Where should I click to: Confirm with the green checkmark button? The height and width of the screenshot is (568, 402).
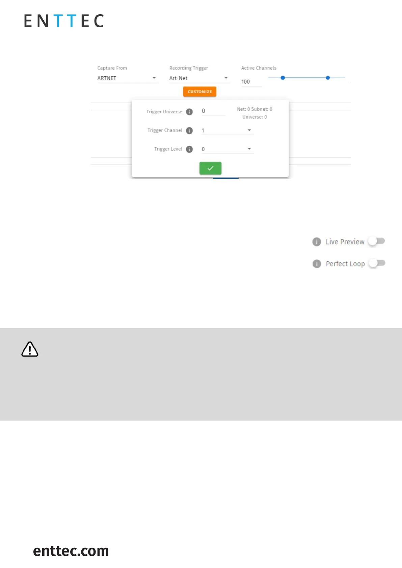point(210,168)
